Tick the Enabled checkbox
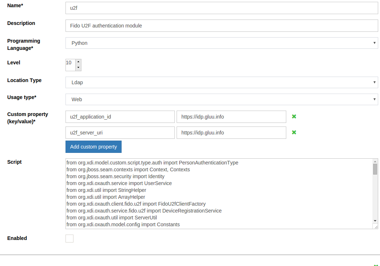Image resolution: width=380 pixels, height=266 pixels. (x=69, y=239)
